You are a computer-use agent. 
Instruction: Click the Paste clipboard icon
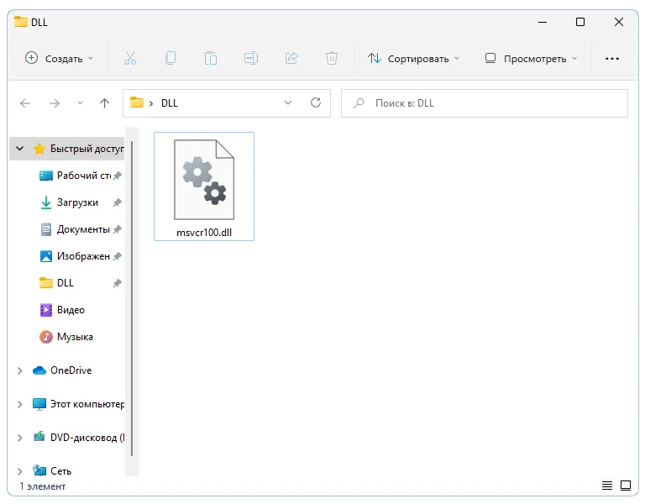click(x=211, y=59)
